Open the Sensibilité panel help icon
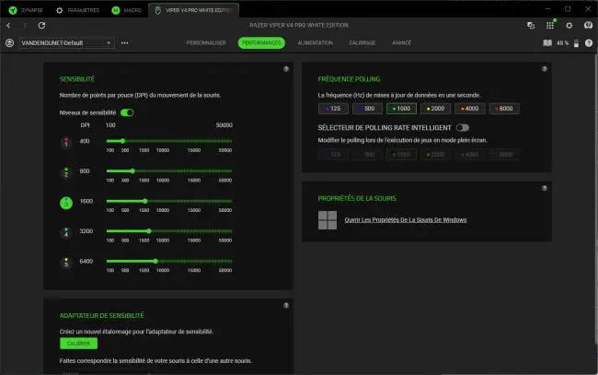The image size is (598, 375). [x=286, y=69]
